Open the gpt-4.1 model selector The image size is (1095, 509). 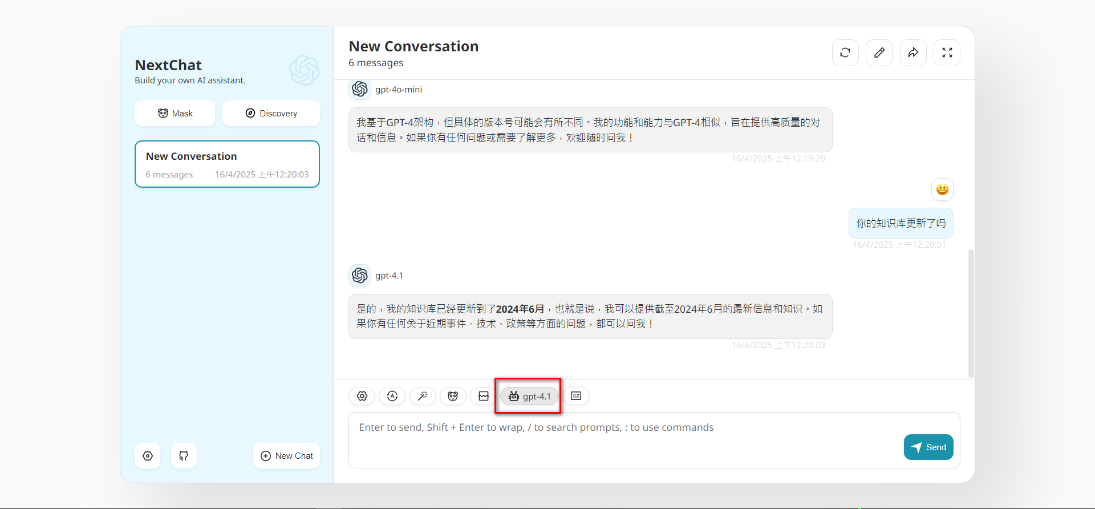click(529, 396)
